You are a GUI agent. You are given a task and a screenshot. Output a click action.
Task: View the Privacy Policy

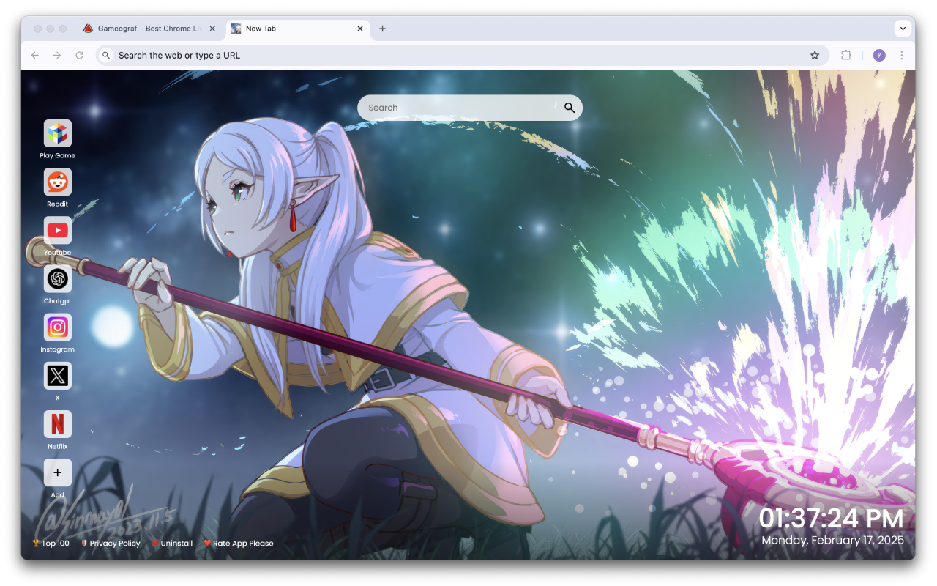111,543
